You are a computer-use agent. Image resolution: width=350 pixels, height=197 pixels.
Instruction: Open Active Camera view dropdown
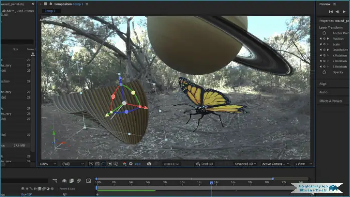coord(275,164)
